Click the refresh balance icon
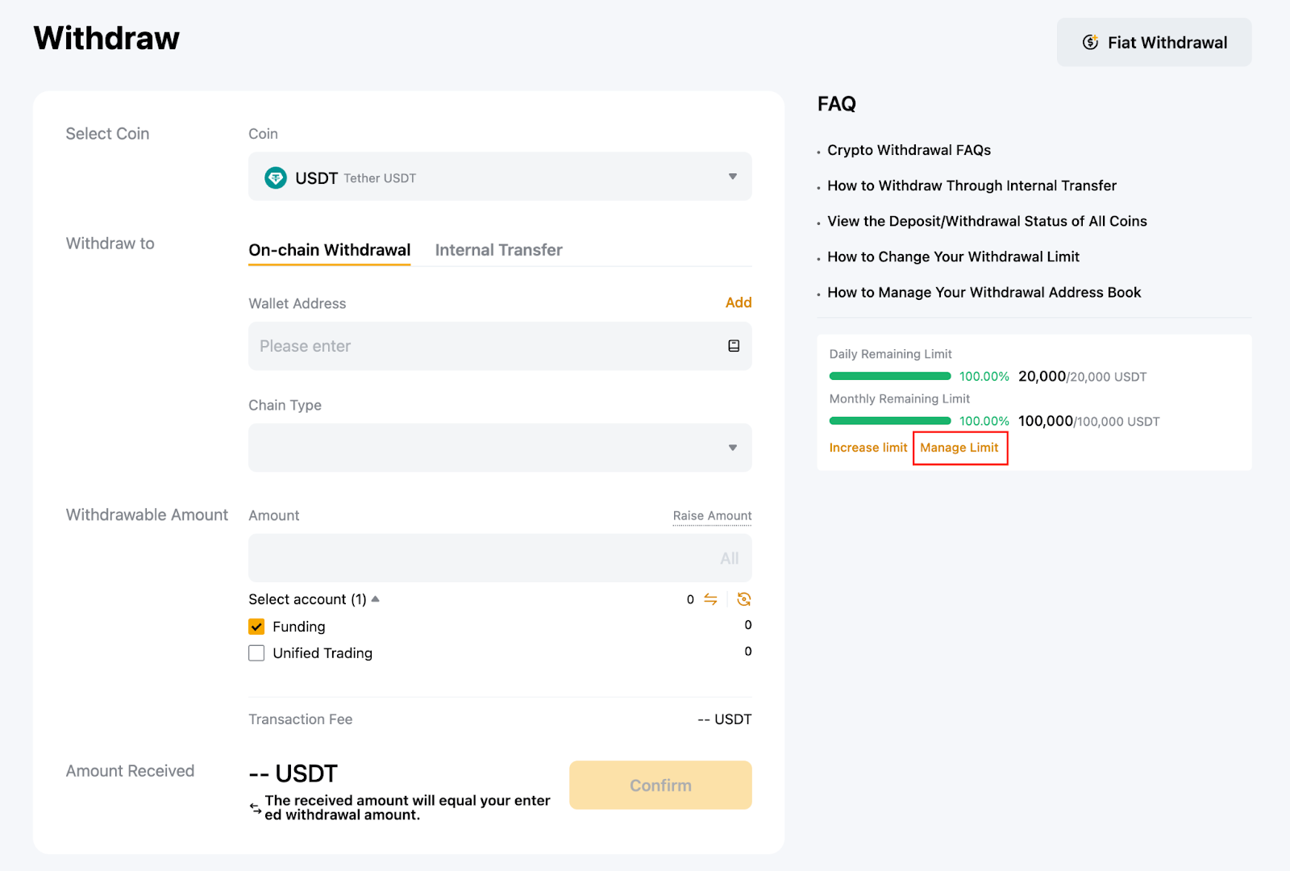1290x871 pixels. [743, 599]
